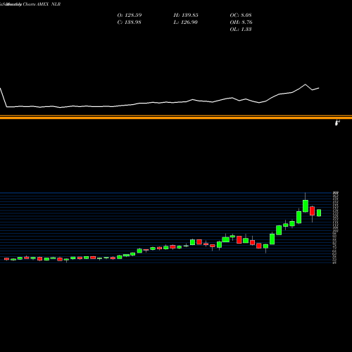Click the orange horizontal indicator line
The height and width of the screenshot is (352, 352).
click(176, 117)
